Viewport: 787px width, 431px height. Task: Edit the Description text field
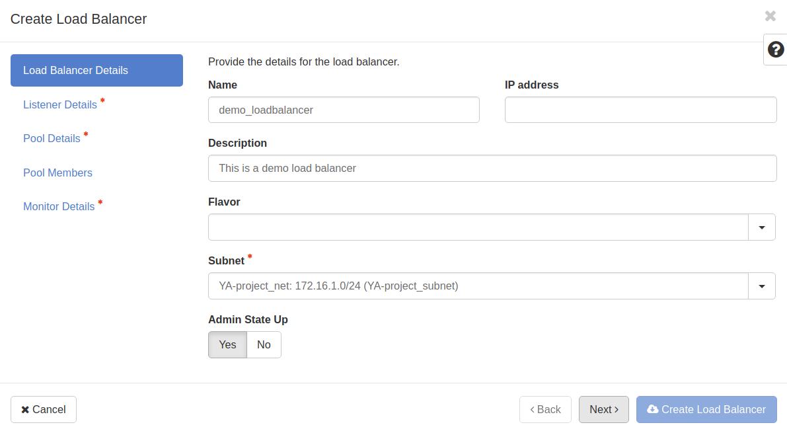click(x=492, y=169)
